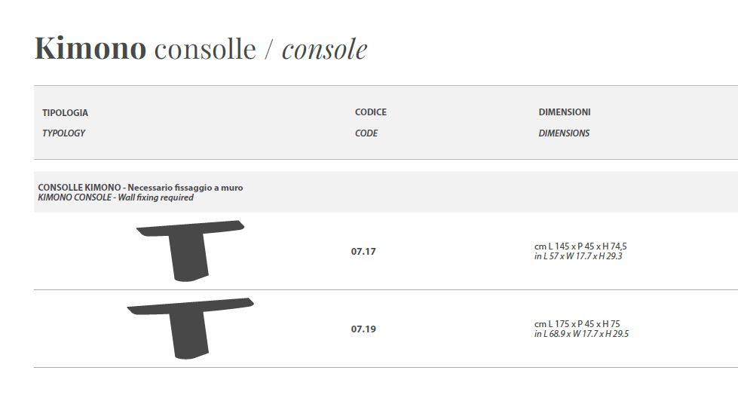Click the in L 68.9 x W 17.7 dimensions
This screenshot has width=738, height=407.
click(x=581, y=334)
